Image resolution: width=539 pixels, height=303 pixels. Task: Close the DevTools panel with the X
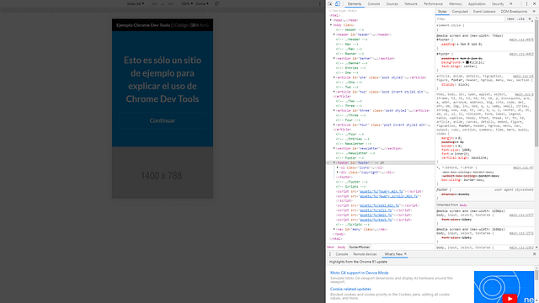point(535,3)
